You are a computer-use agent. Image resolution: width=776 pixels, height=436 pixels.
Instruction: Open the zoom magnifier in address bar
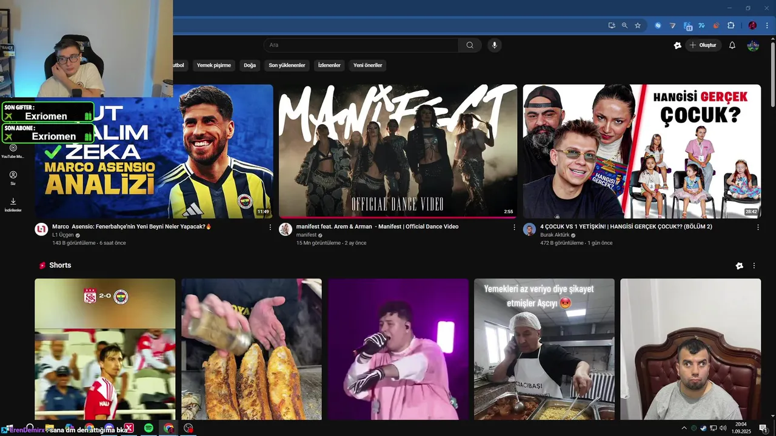click(x=624, y=25)
